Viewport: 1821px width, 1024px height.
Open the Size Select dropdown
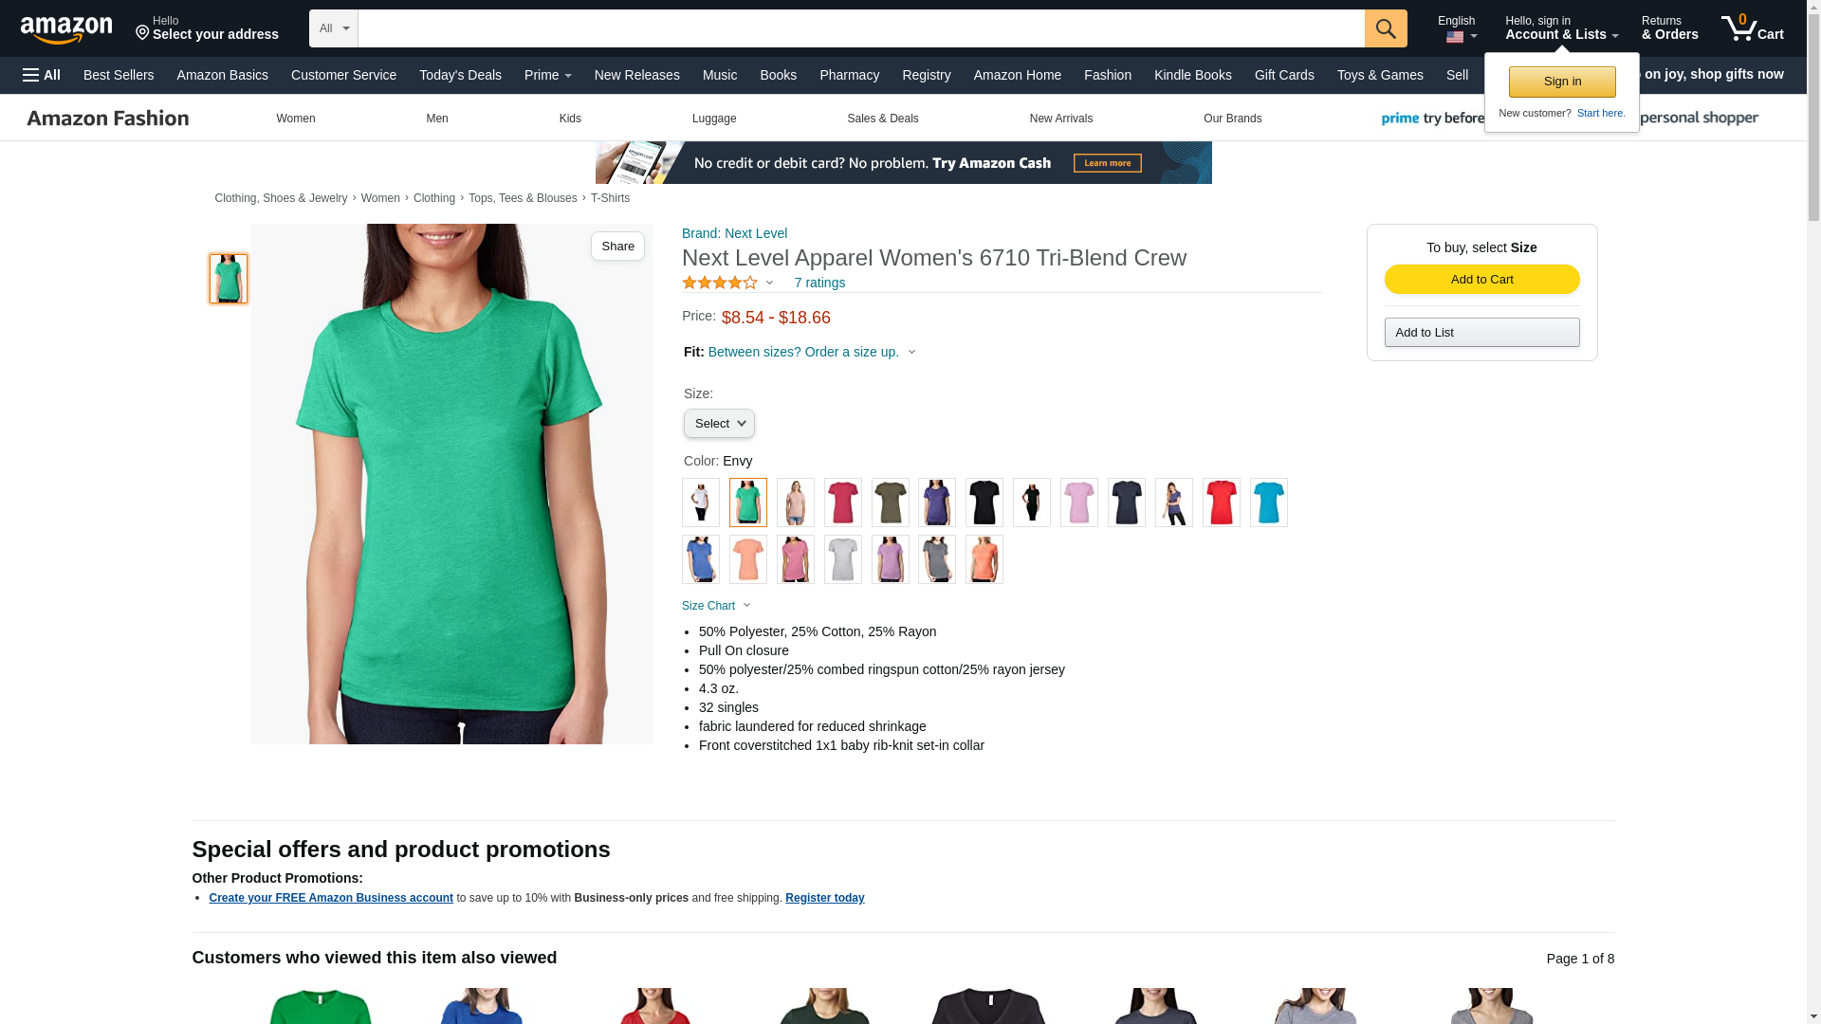coord(719,424)
